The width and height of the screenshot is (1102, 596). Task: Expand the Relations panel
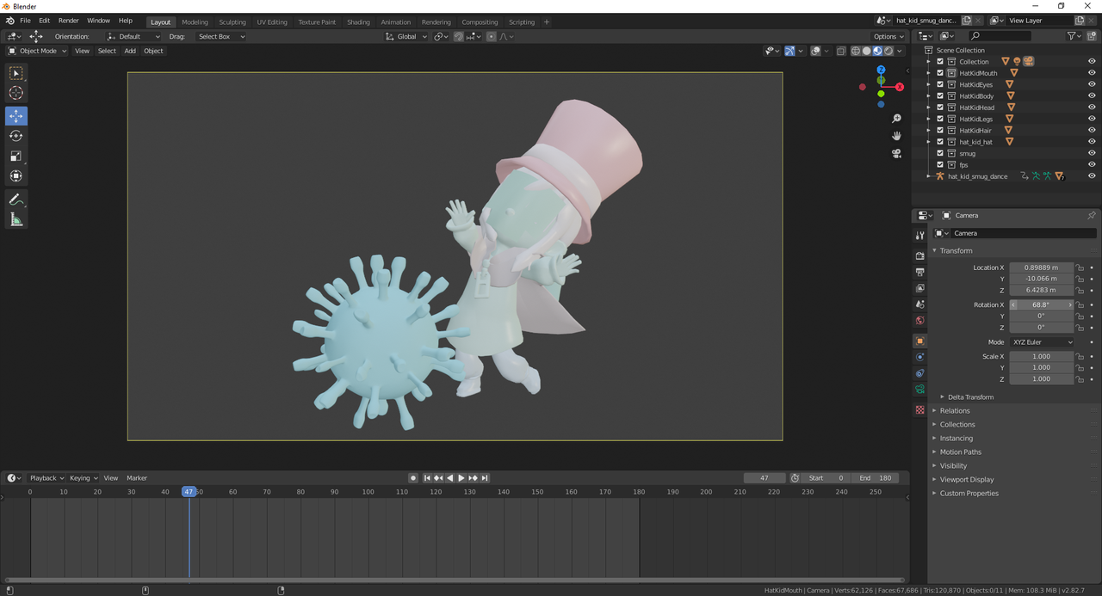pos(955,411)
